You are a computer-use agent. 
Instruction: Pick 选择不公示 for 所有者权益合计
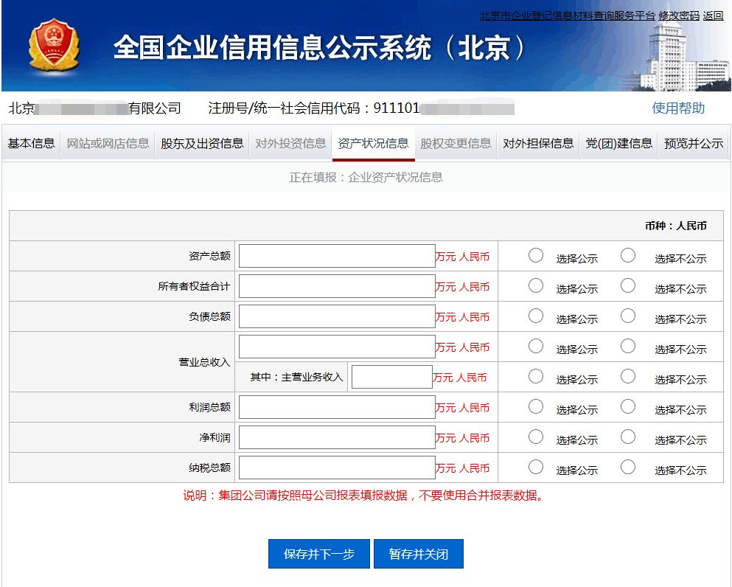[x=628, y=285]
